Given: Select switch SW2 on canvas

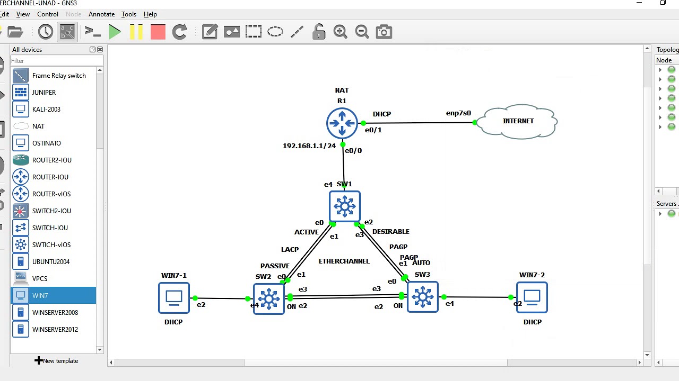Looking at the screenshot, I should click(x=269, y=299).
